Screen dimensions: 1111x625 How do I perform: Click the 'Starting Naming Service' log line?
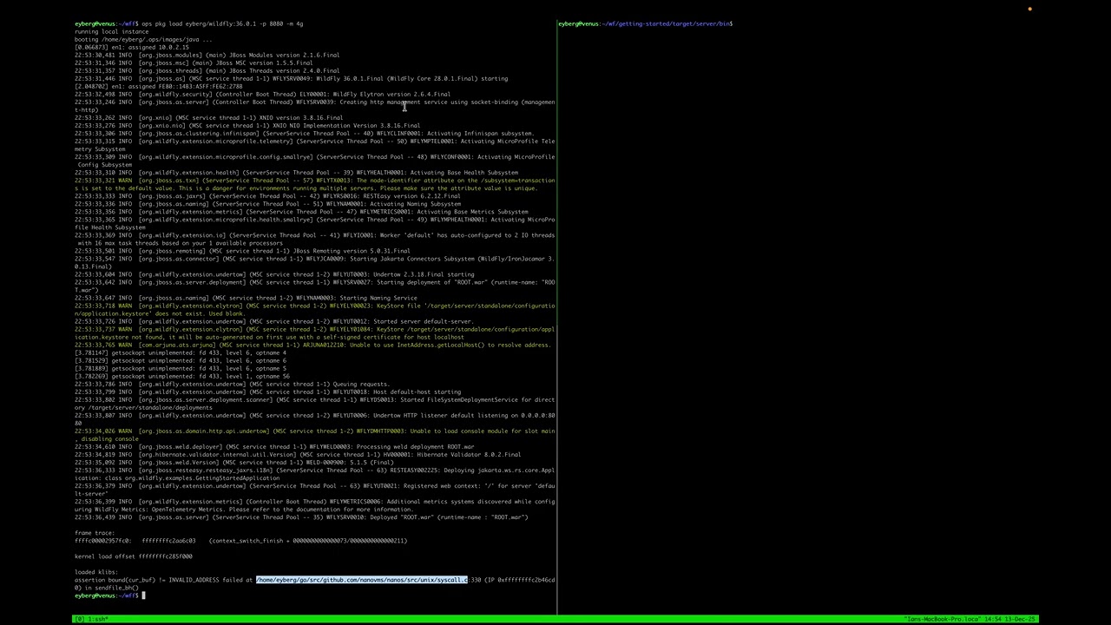click(x=246, y=297)
